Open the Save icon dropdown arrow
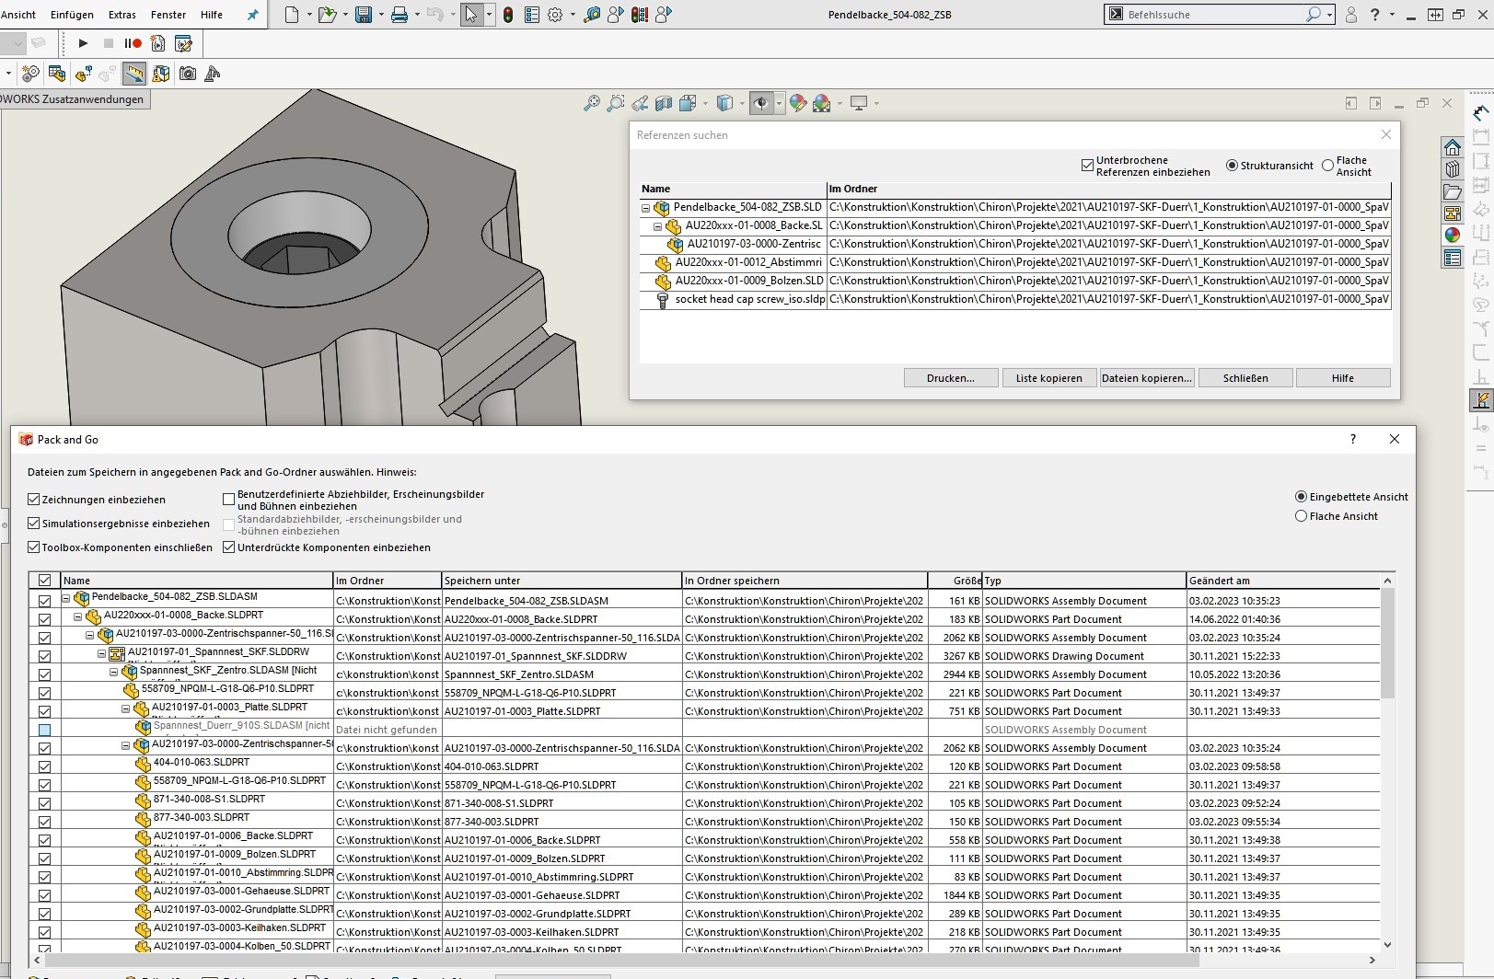 click(379, 15)
